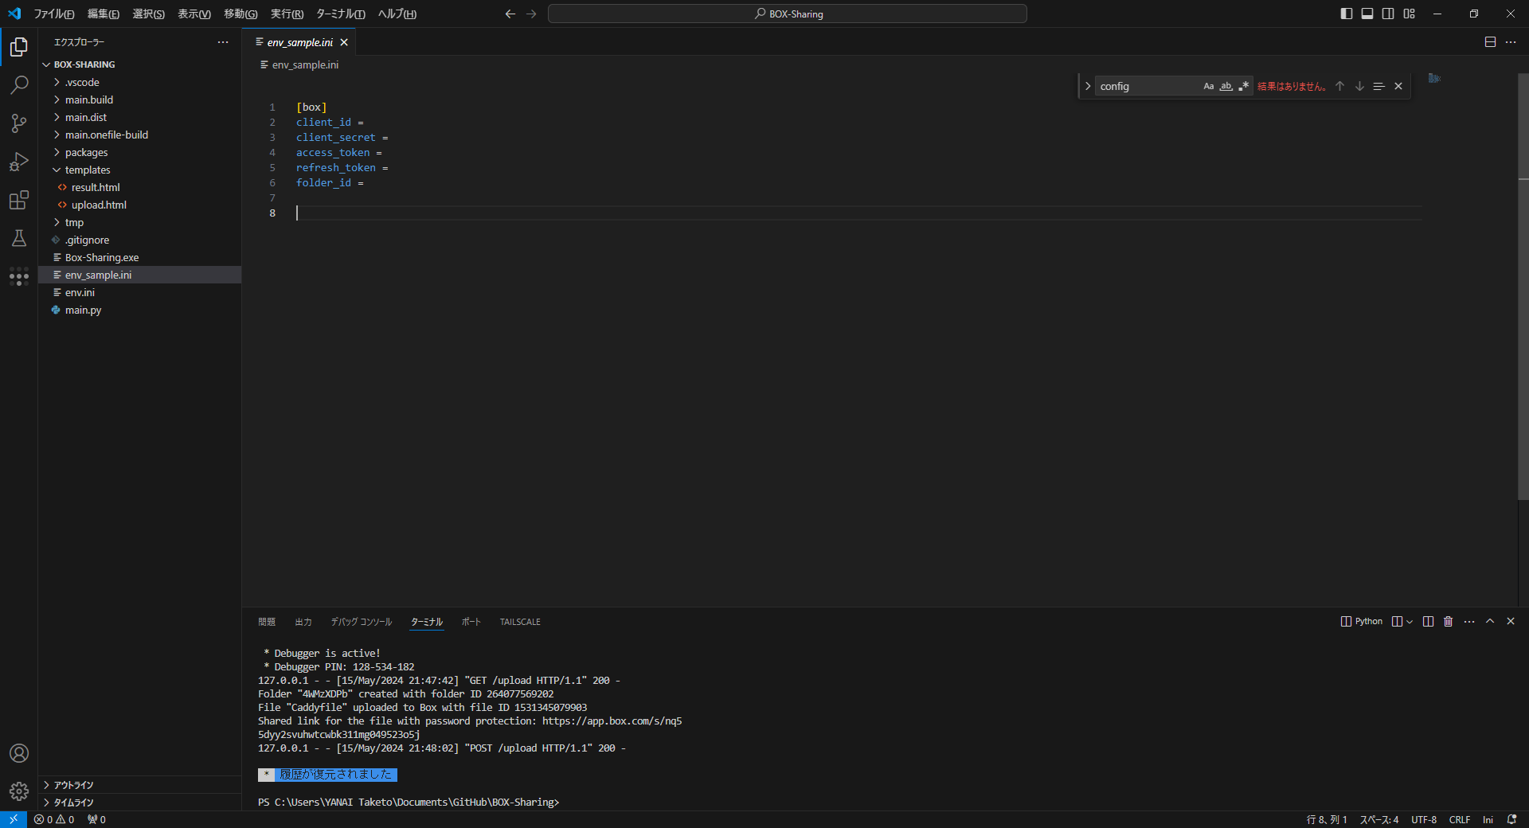Viewport: 1529px width, 828px height.
Task: Navigate forward with the arrow button
Action: (x=532, y=14)
